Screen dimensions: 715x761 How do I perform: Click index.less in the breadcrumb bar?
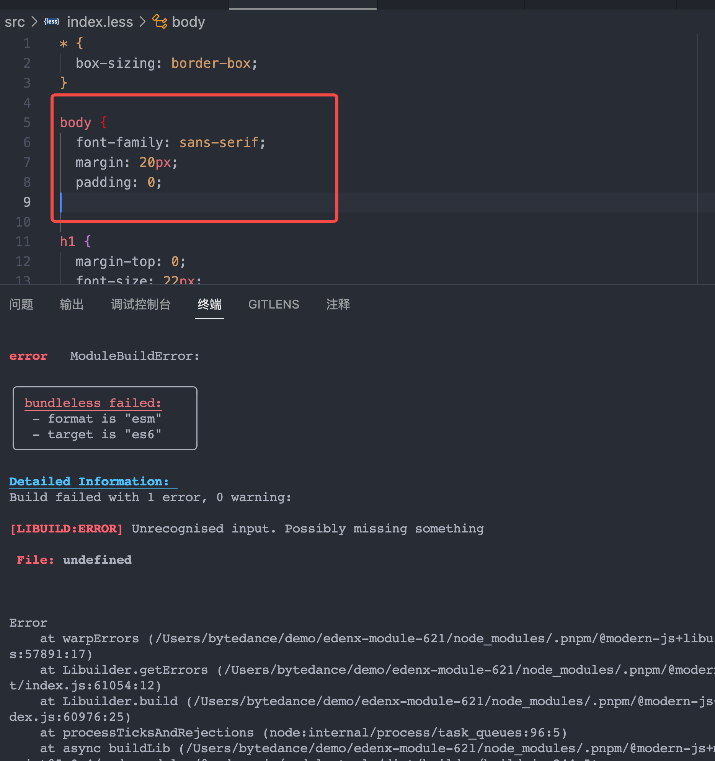click(100, 22)
